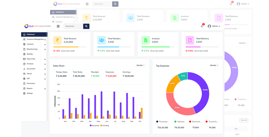Toggle Purchase legend item under donut chart
Viewport: 269px width, 137px height.
coord(163,121)
